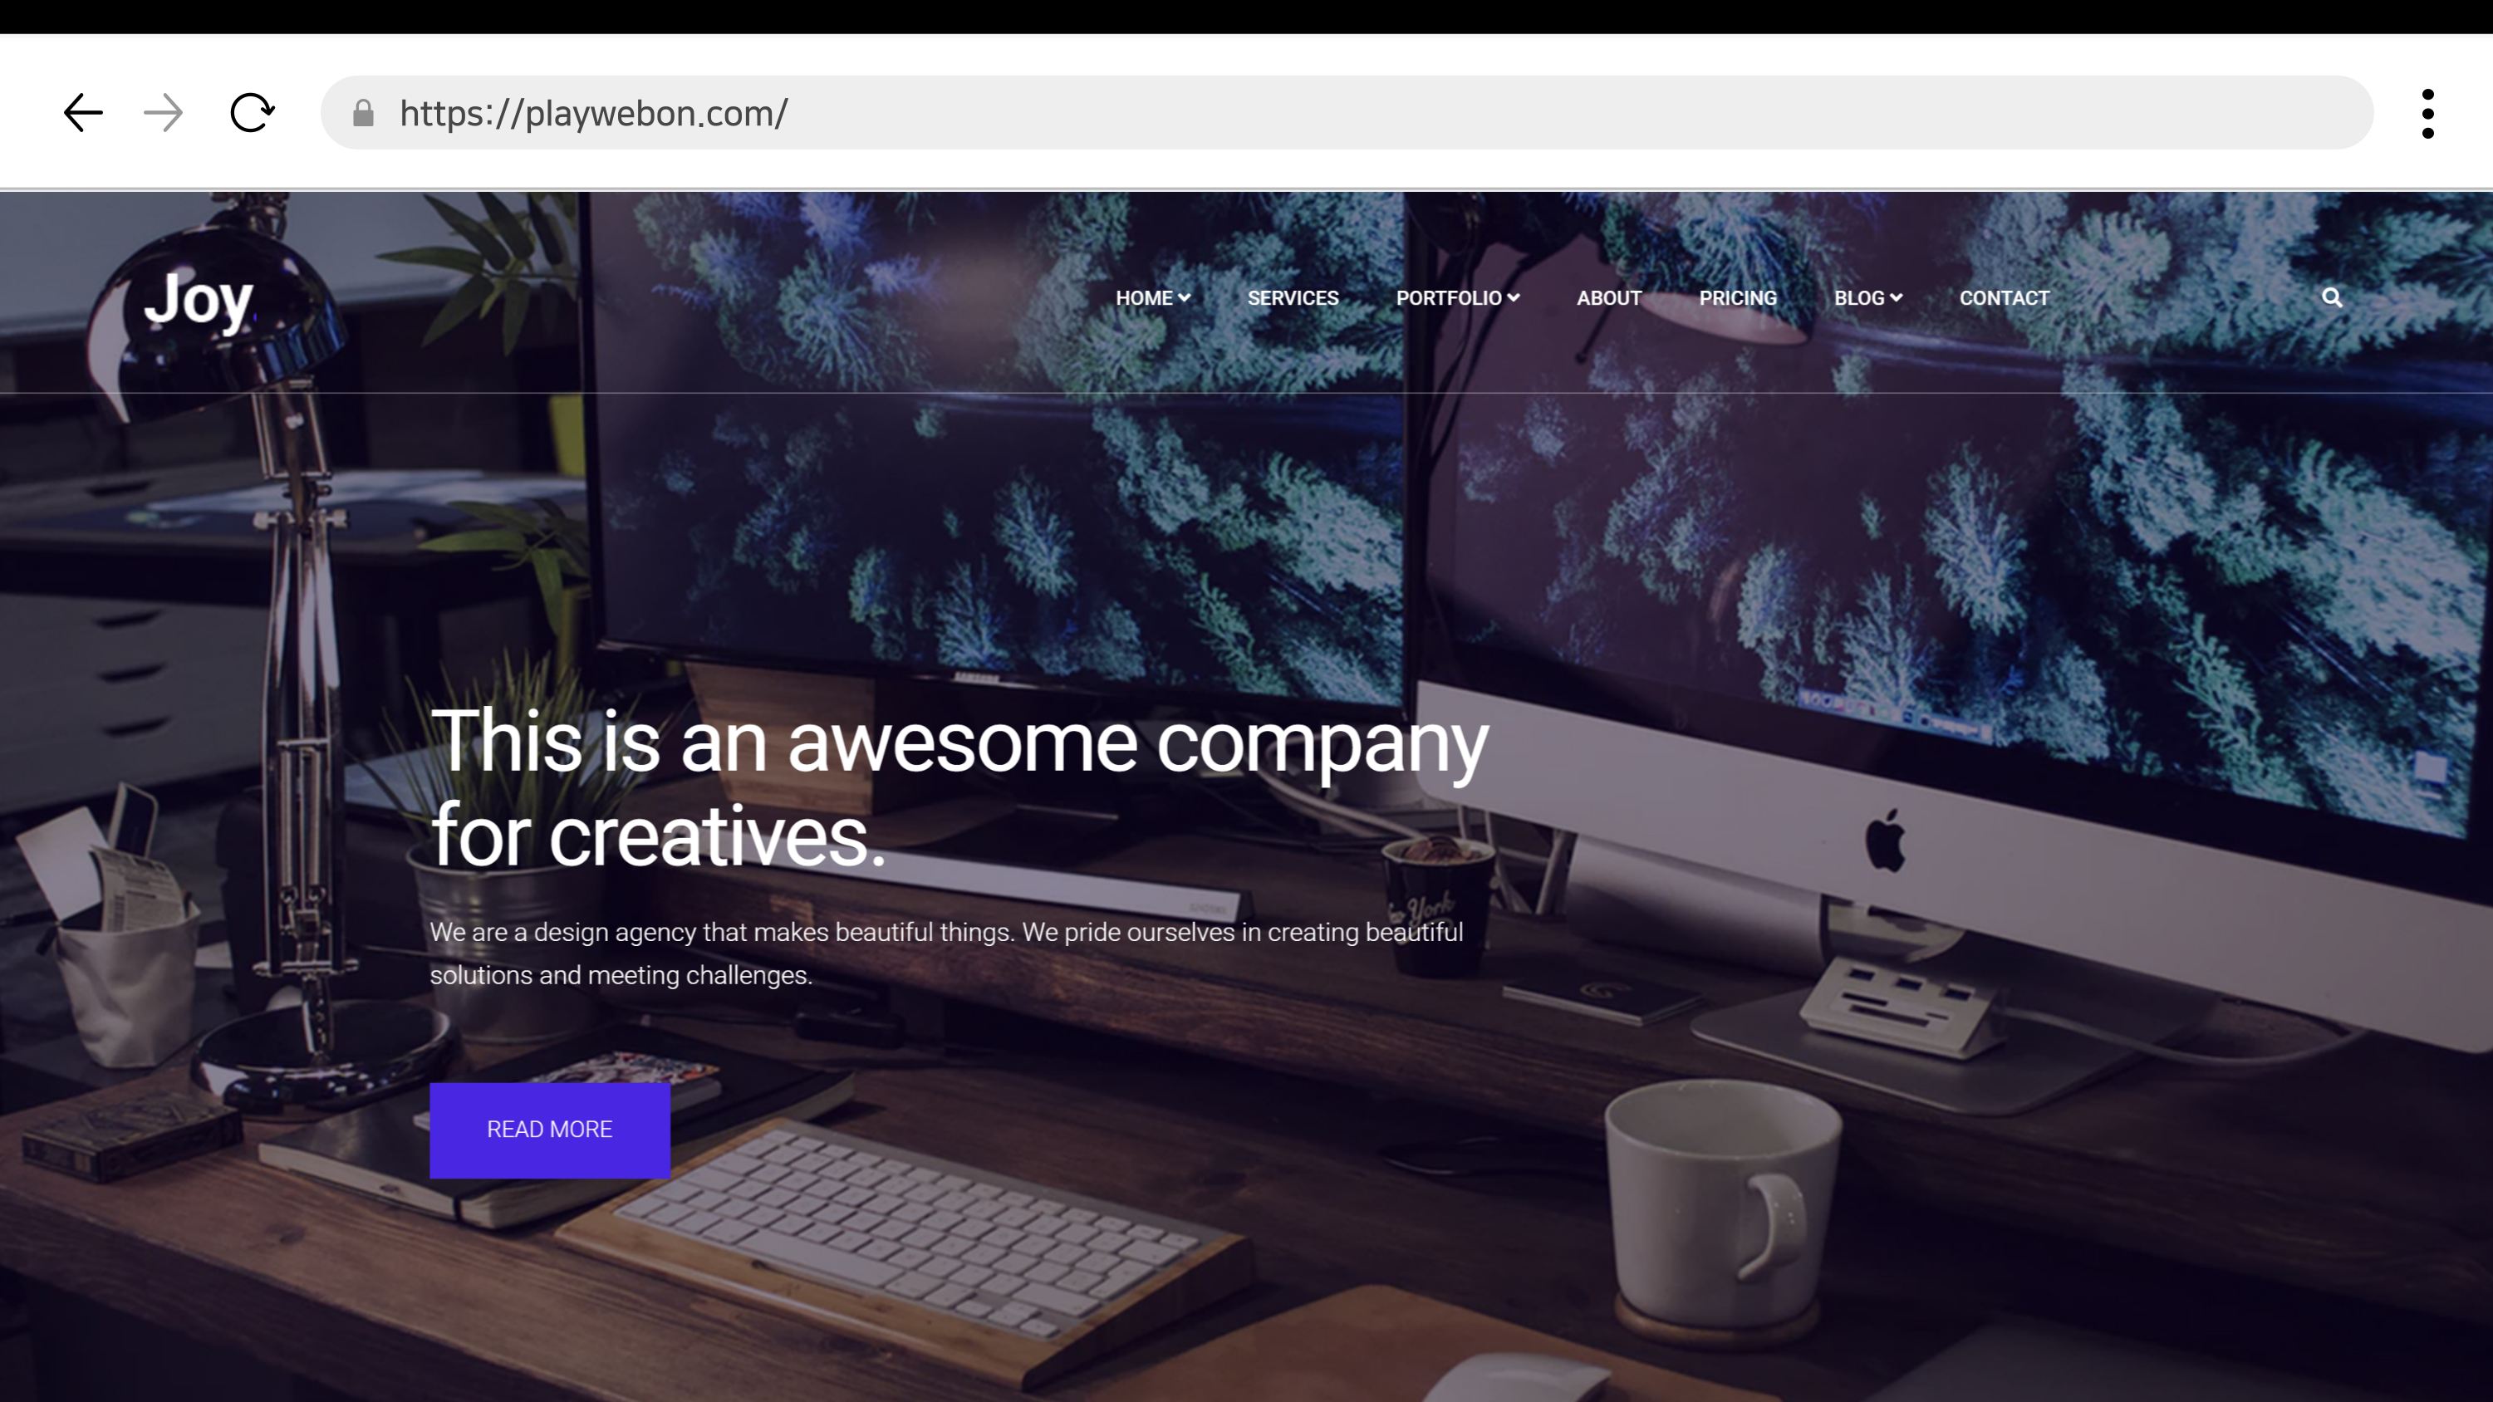The height and width of the screenshot is (1402, 2493).
Task: Focus the URL address bar
Action: click(x=1355, y=113)
